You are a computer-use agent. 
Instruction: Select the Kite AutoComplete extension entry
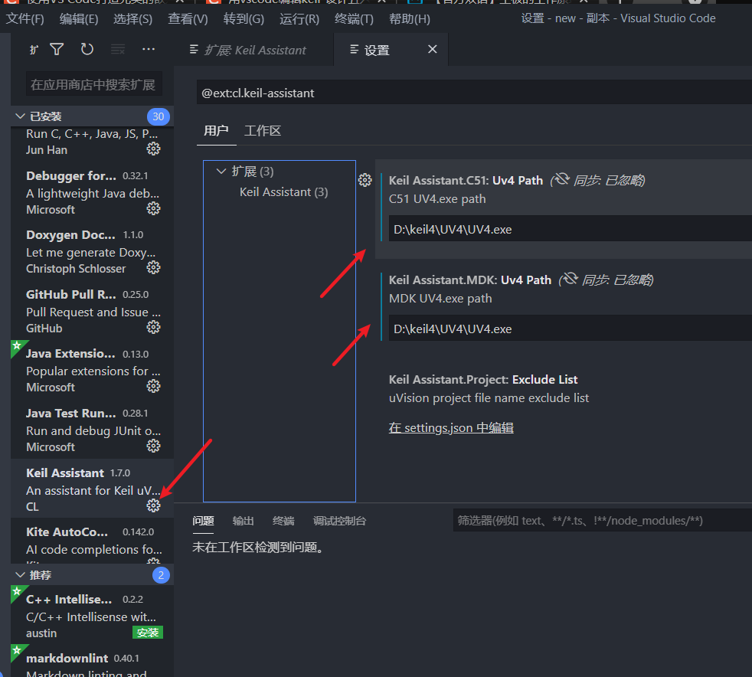click(x=92, y=541)
